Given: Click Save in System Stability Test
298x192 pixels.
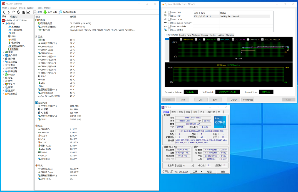Looking at the screenshot, I should (215, 100).
